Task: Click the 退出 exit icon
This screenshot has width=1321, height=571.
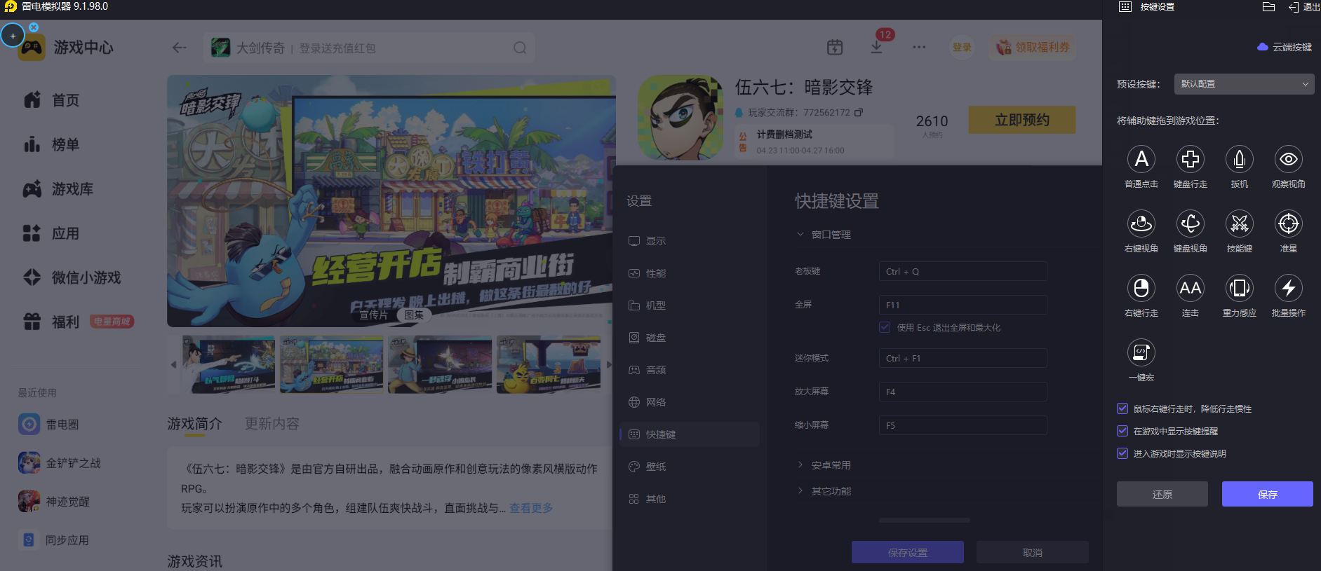Action: pyautogui.click(x=1294, y=7)
